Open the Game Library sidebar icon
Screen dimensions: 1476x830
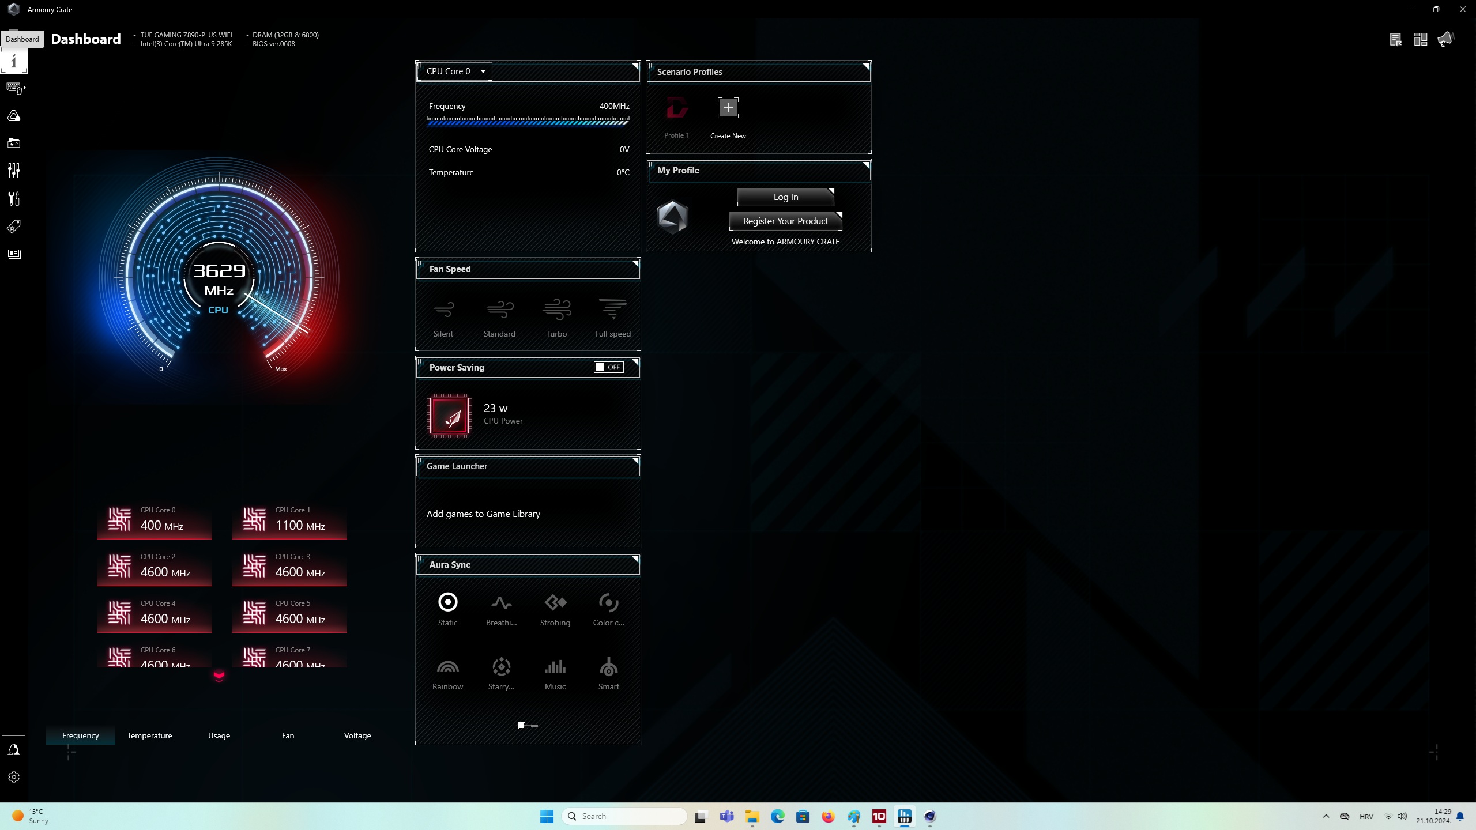(14, 143)
